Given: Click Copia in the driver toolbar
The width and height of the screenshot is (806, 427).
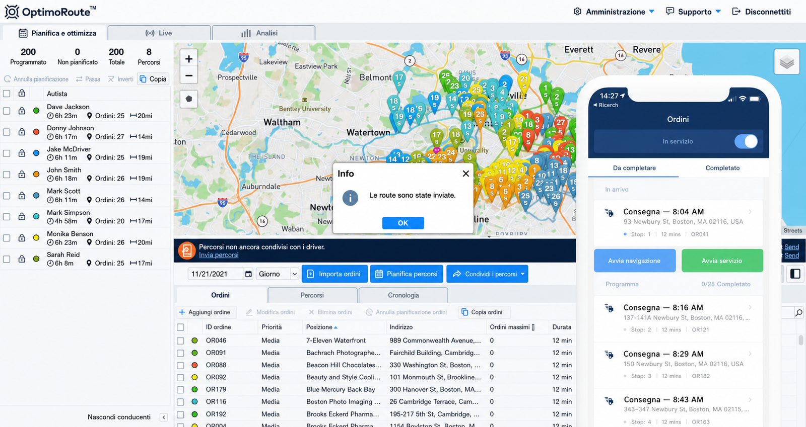Looking at the screenshot, I should (x=153, y=79).
